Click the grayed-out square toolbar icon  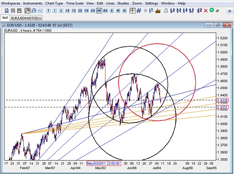(13, 11)
